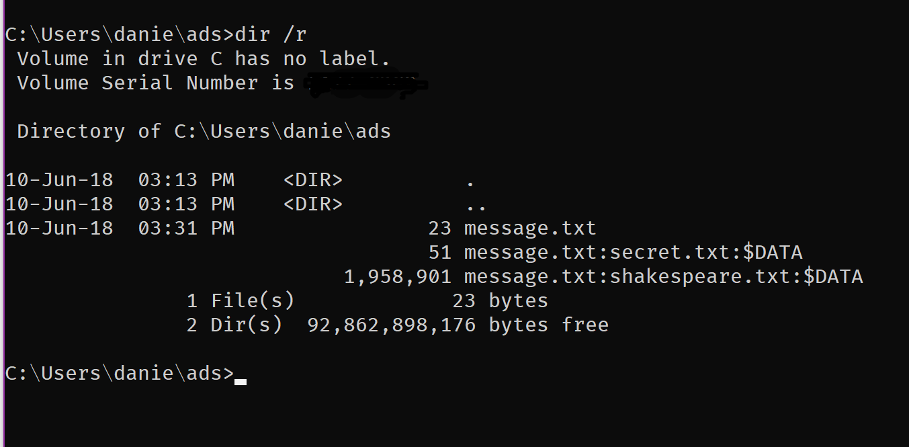Click the redacted volume serial number
Viewport: 909px width, 447px height.
point(366,85)
